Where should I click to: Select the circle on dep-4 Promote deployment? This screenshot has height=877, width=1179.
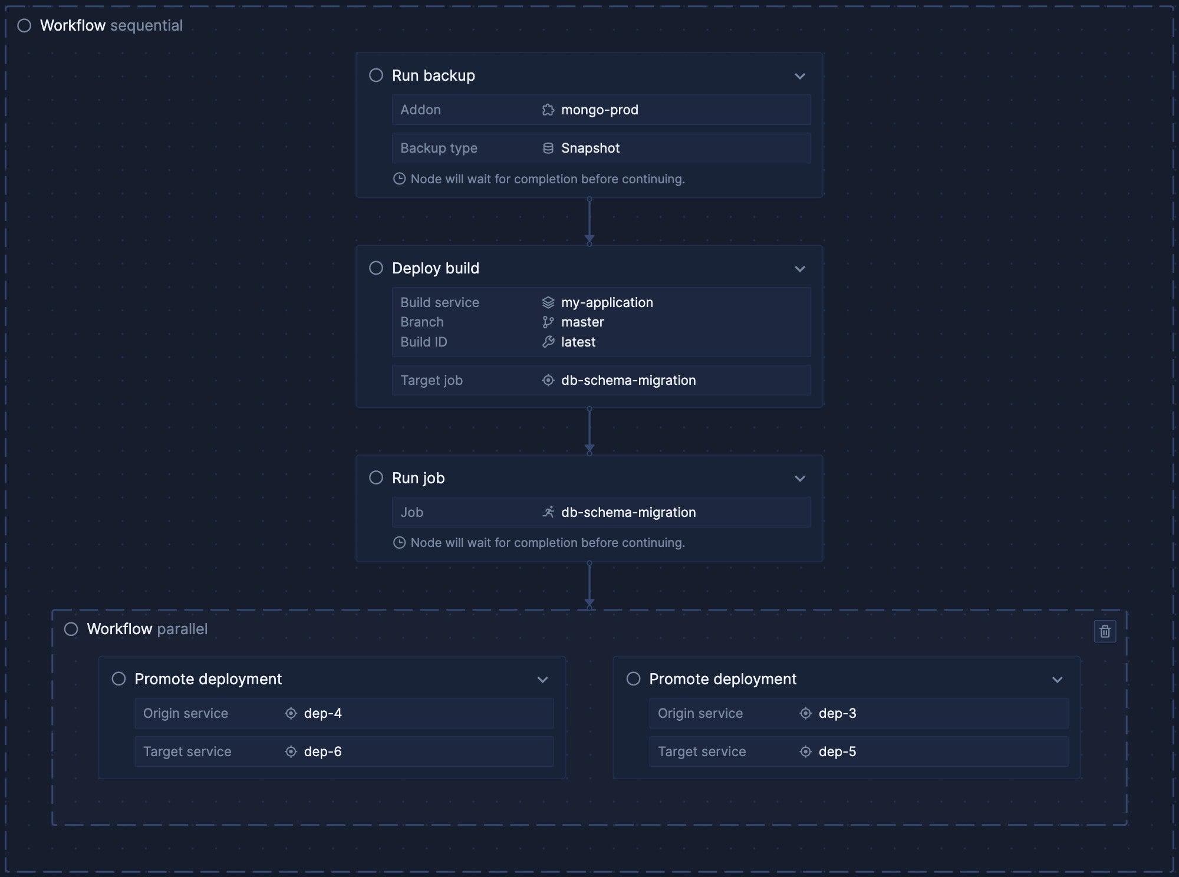(119, 679)
